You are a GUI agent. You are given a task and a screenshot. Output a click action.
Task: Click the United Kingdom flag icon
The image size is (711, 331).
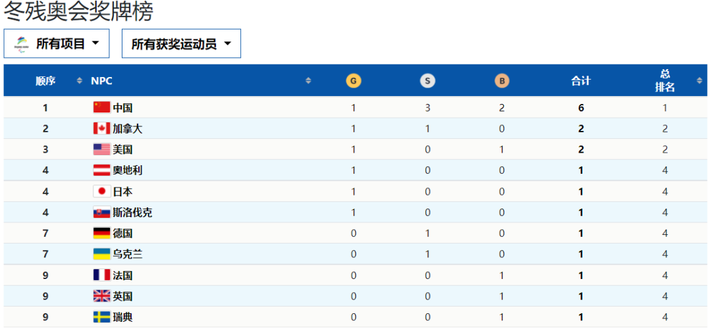[x=101, y=296]
